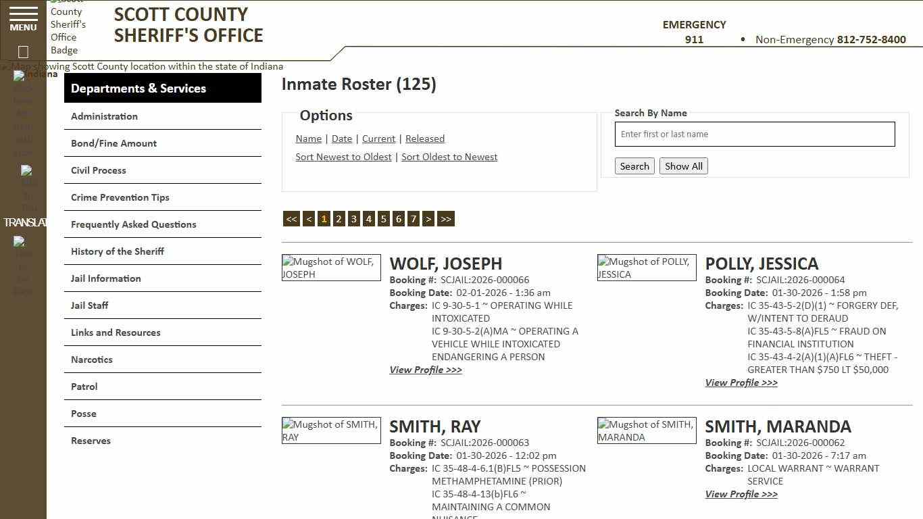Sort inmate roster by Name

[308, 139]
